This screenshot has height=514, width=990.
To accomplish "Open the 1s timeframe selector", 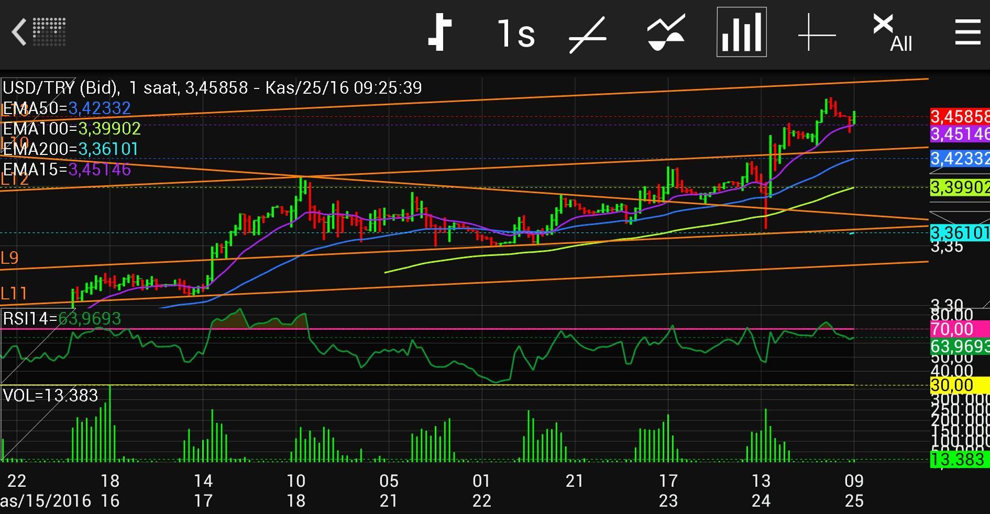I will 515,33.
